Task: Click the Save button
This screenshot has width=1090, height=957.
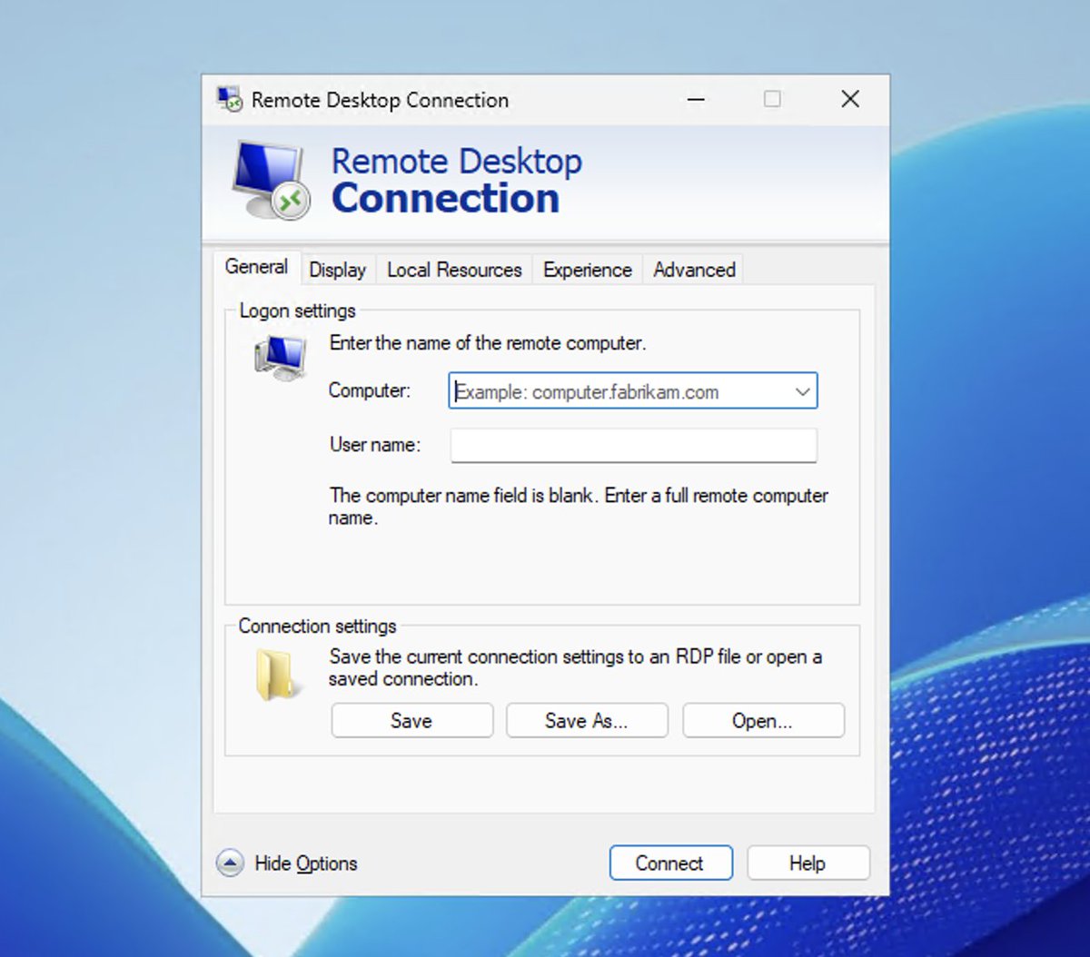Action: [x=411, y=721]
